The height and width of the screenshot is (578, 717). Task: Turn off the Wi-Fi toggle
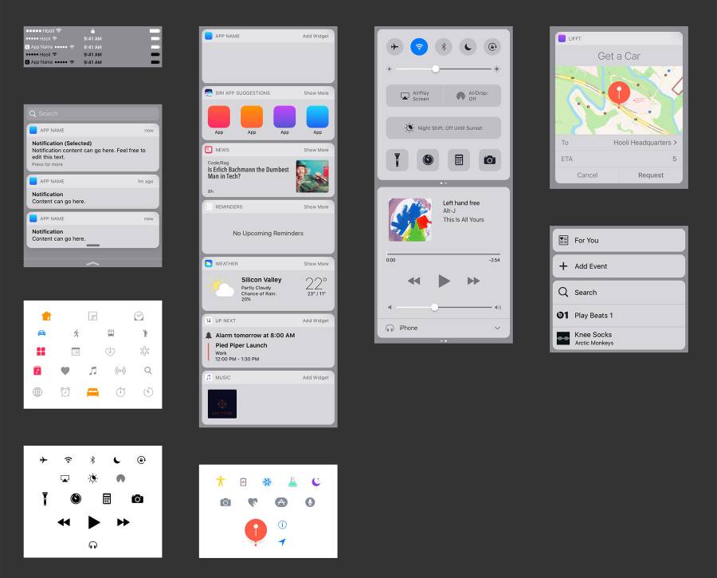419,47
